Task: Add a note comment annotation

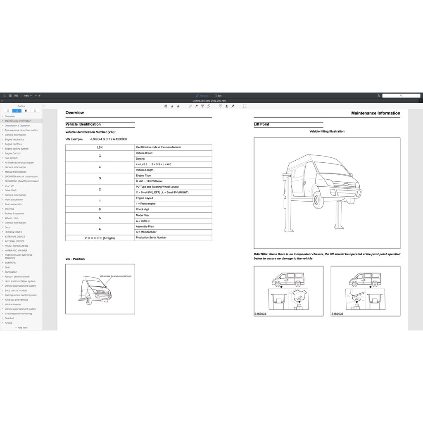Action: point(221,106)
